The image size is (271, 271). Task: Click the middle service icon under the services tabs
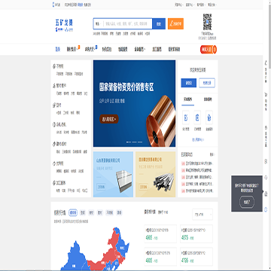197,117
